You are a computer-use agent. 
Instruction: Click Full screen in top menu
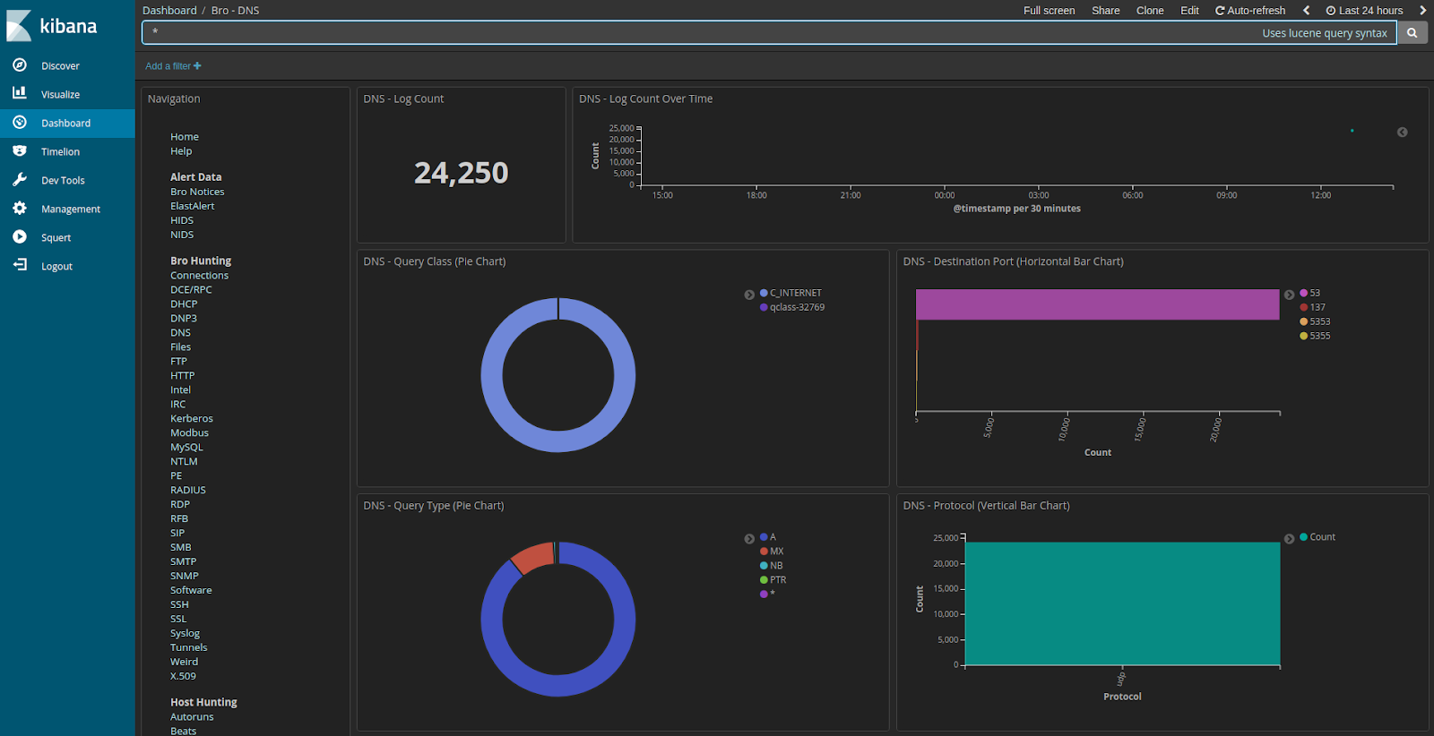point(1049,11)
